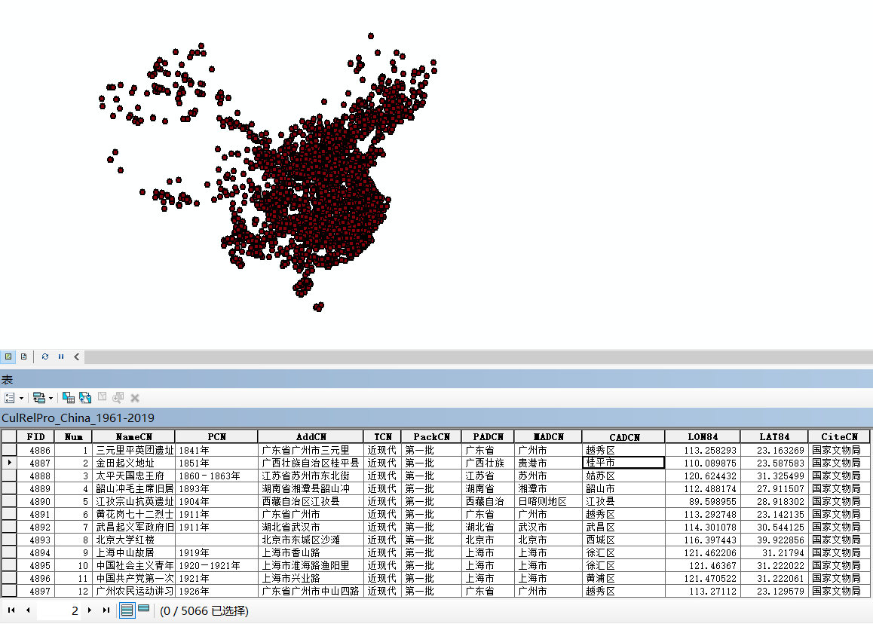Click the Refresh map icon

coord(45,356)
